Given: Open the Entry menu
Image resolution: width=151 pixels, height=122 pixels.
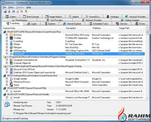Looking at the screenshot, I should (x=11, y=7).
